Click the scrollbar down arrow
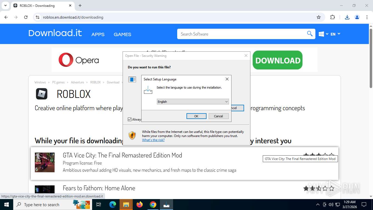Viewport: 373px width, 210px height. [371, 196]
